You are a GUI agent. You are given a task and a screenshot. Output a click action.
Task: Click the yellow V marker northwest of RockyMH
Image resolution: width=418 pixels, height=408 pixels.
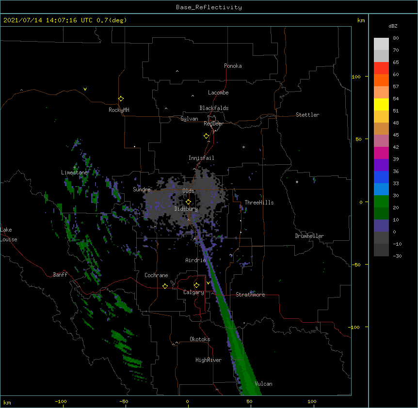click(85, 89)
